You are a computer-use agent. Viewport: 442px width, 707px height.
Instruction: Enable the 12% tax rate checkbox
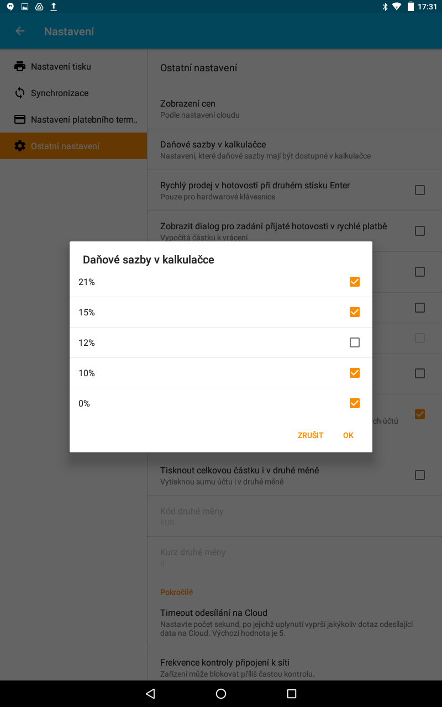pyautogui.click(x=355, y=342)
